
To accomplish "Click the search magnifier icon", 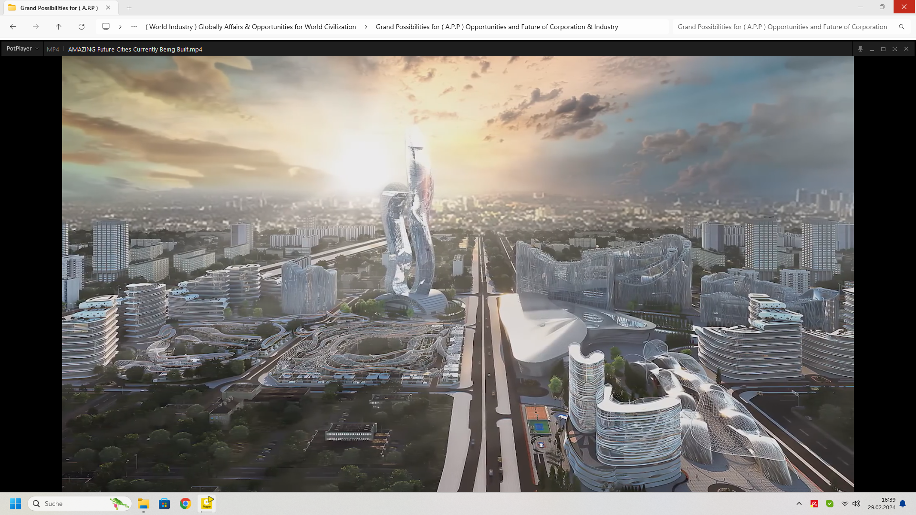I will point(901,27).
